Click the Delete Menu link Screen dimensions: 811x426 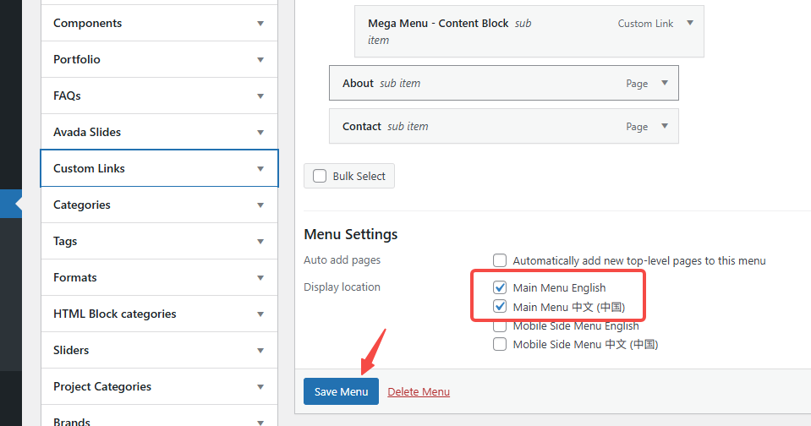[419, 392]
